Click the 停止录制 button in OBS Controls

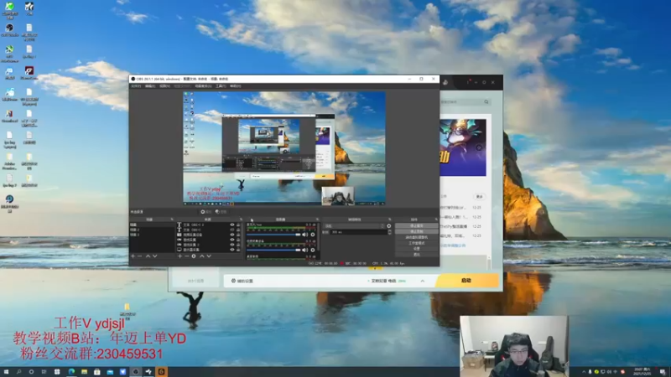coord(416,231)
